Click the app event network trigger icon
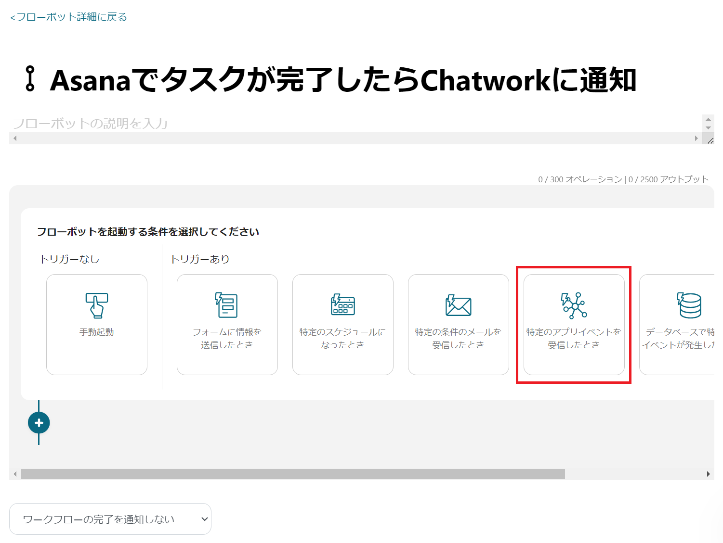 [x=574, y=305]
